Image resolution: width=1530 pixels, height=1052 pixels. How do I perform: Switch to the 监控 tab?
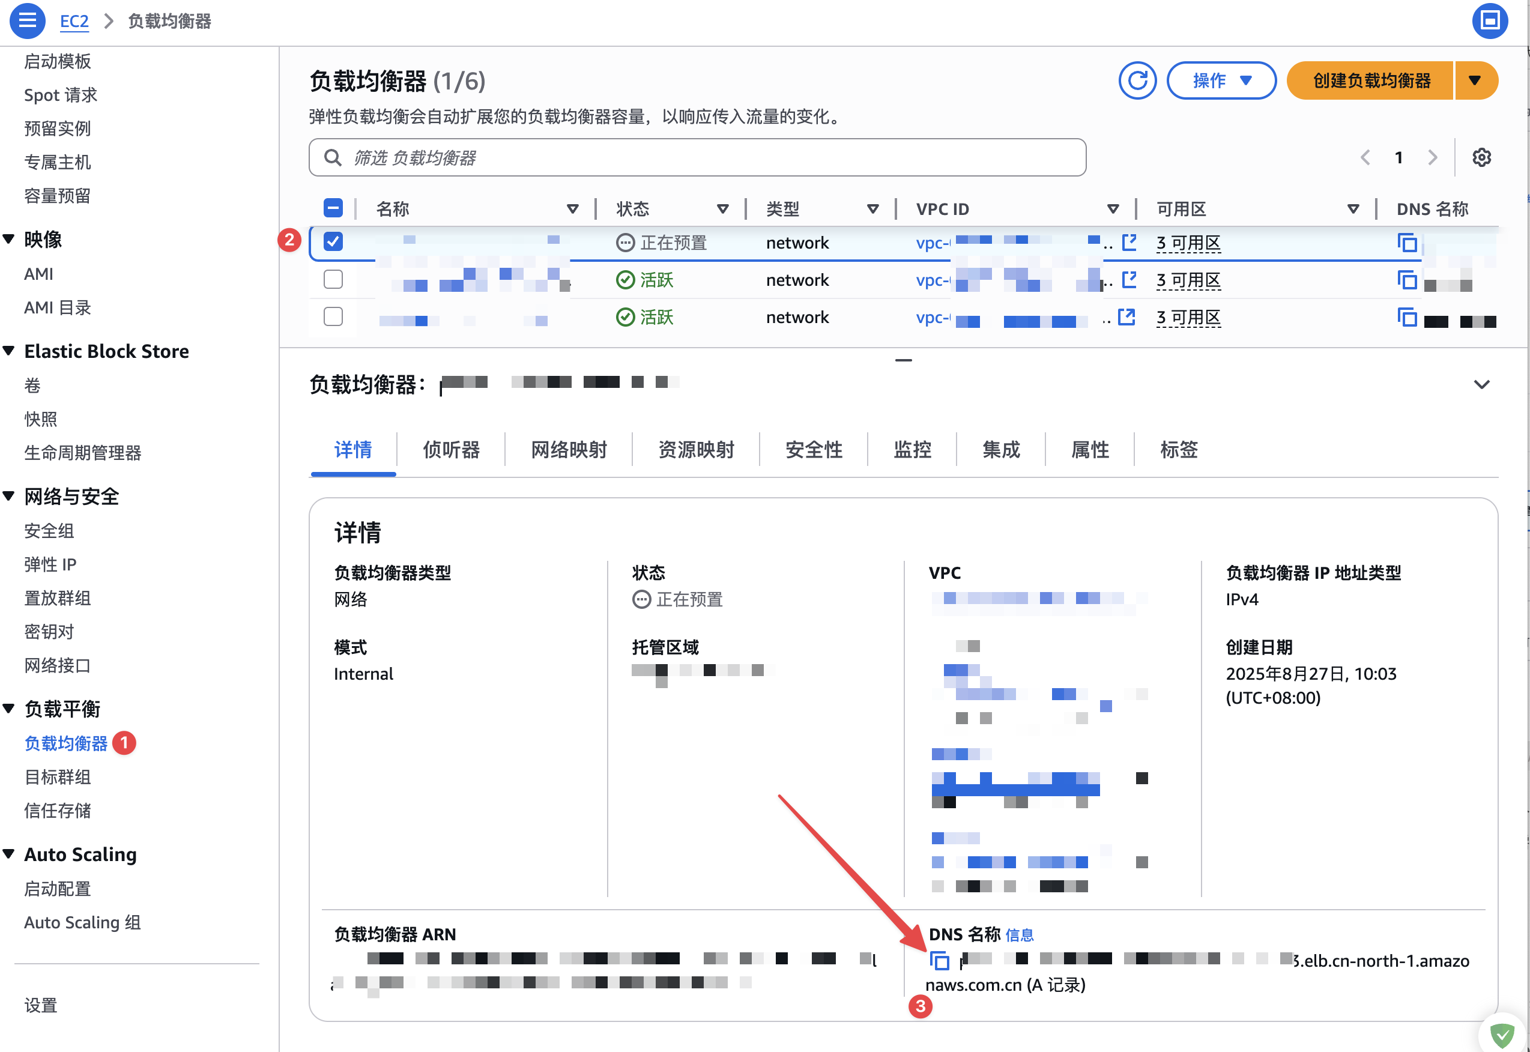tap(912, 450)
